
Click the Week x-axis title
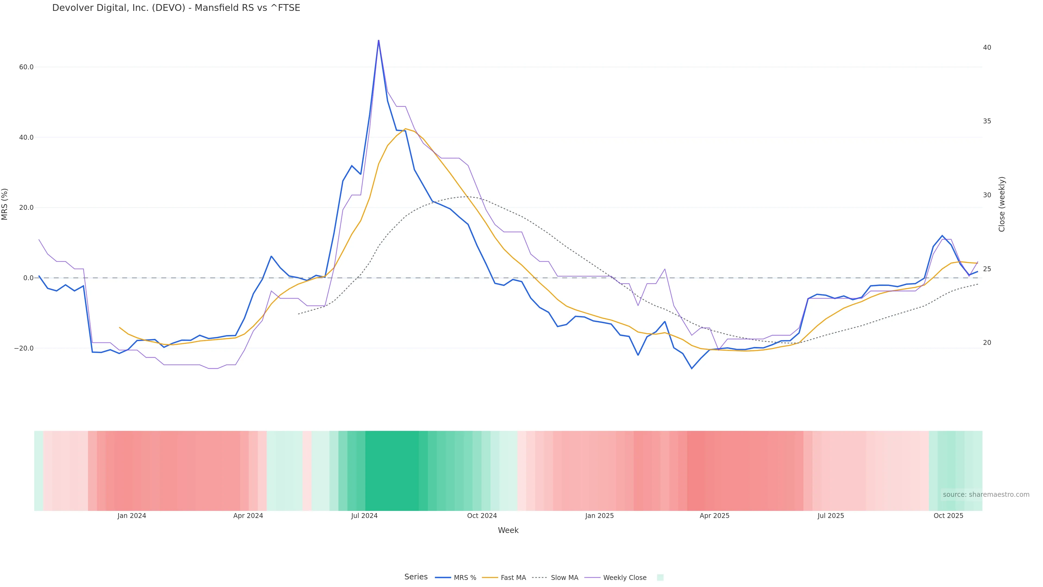[508, 530]
